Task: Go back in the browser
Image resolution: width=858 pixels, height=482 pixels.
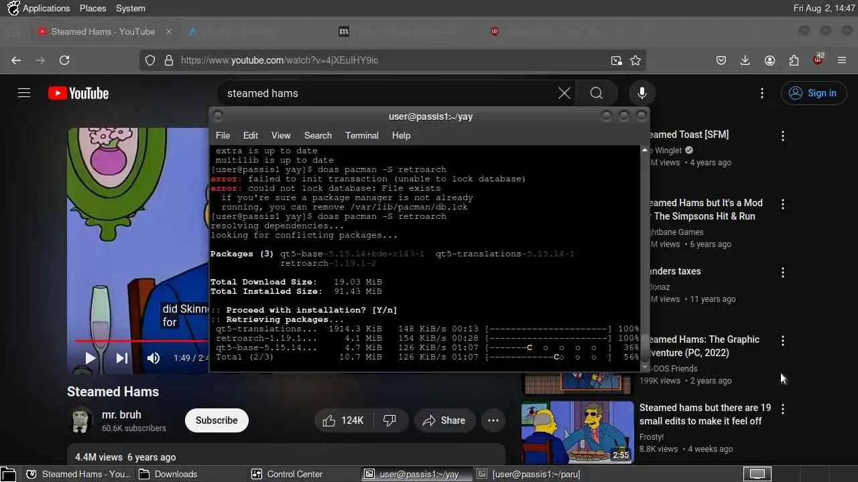Action: 16,60
